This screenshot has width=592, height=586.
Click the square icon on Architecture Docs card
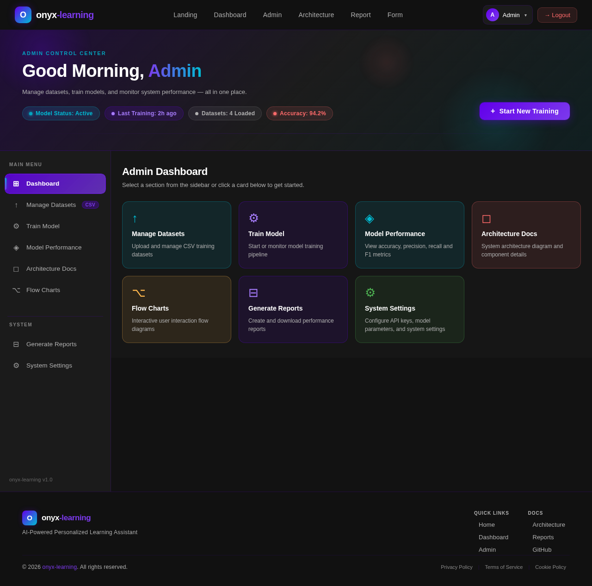tap(487, 218)
